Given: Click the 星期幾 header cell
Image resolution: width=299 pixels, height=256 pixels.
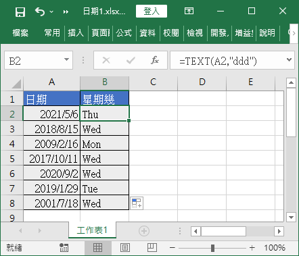Looking at the screenshot, I should (105, 98).
